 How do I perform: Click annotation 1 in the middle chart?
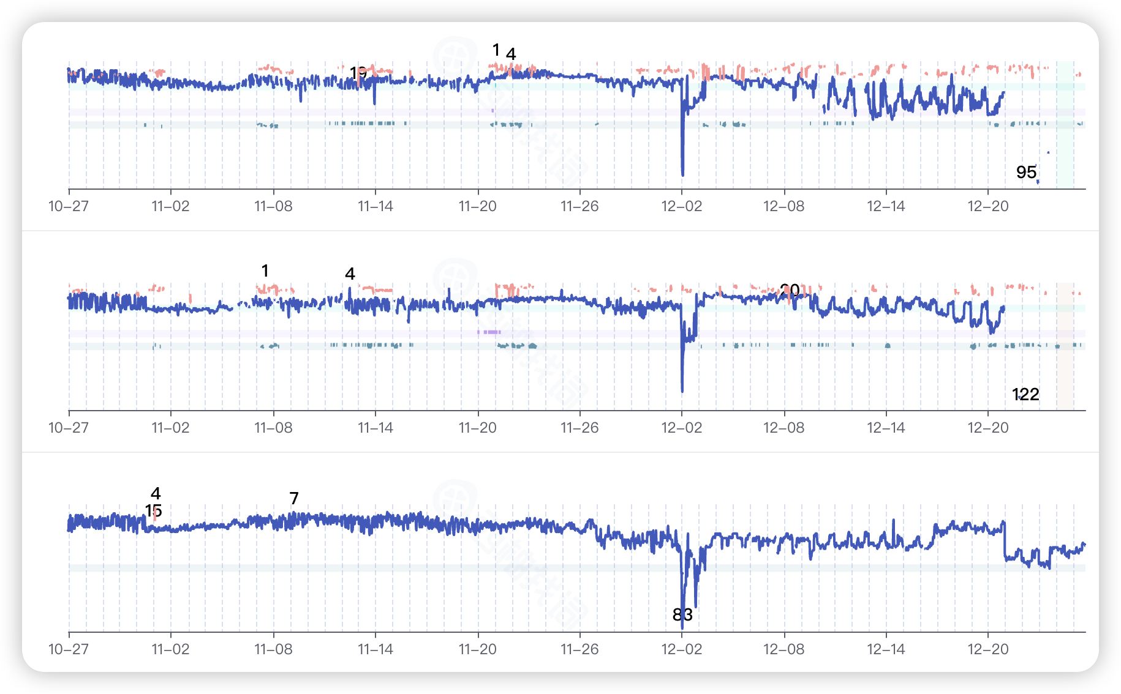265,271
